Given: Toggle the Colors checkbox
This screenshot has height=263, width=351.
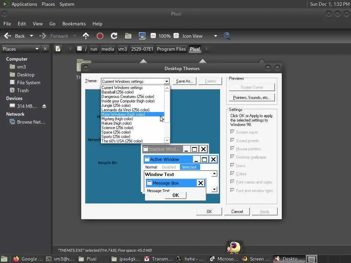Looking at the screenshot, I should [232, 174].
